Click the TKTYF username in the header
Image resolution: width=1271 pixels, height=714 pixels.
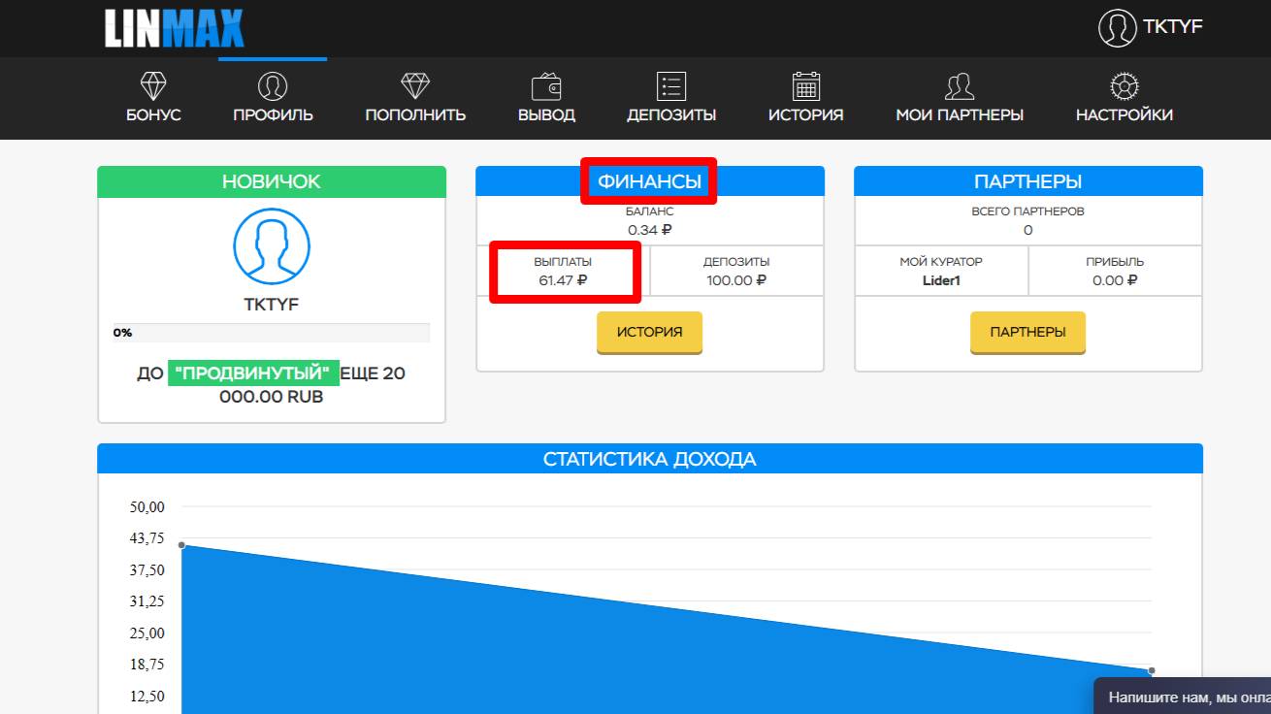click(x=1173, y=26)
